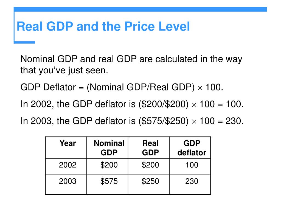Image resolution: width=281 pixels, height=211 pixels.
Task: Click the $250 real GDP cell
Action: click(x=149, y=184)
